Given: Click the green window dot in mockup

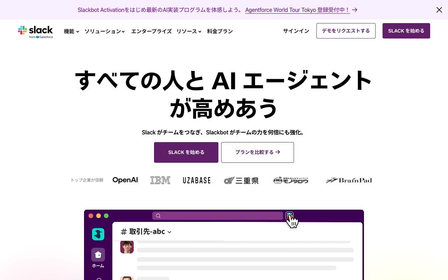Looking at the screenshot, I should tap(106, 216).
